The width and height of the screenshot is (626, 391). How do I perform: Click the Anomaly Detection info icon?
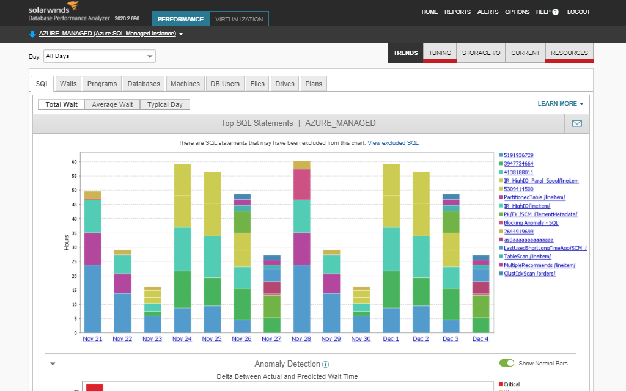326,364
